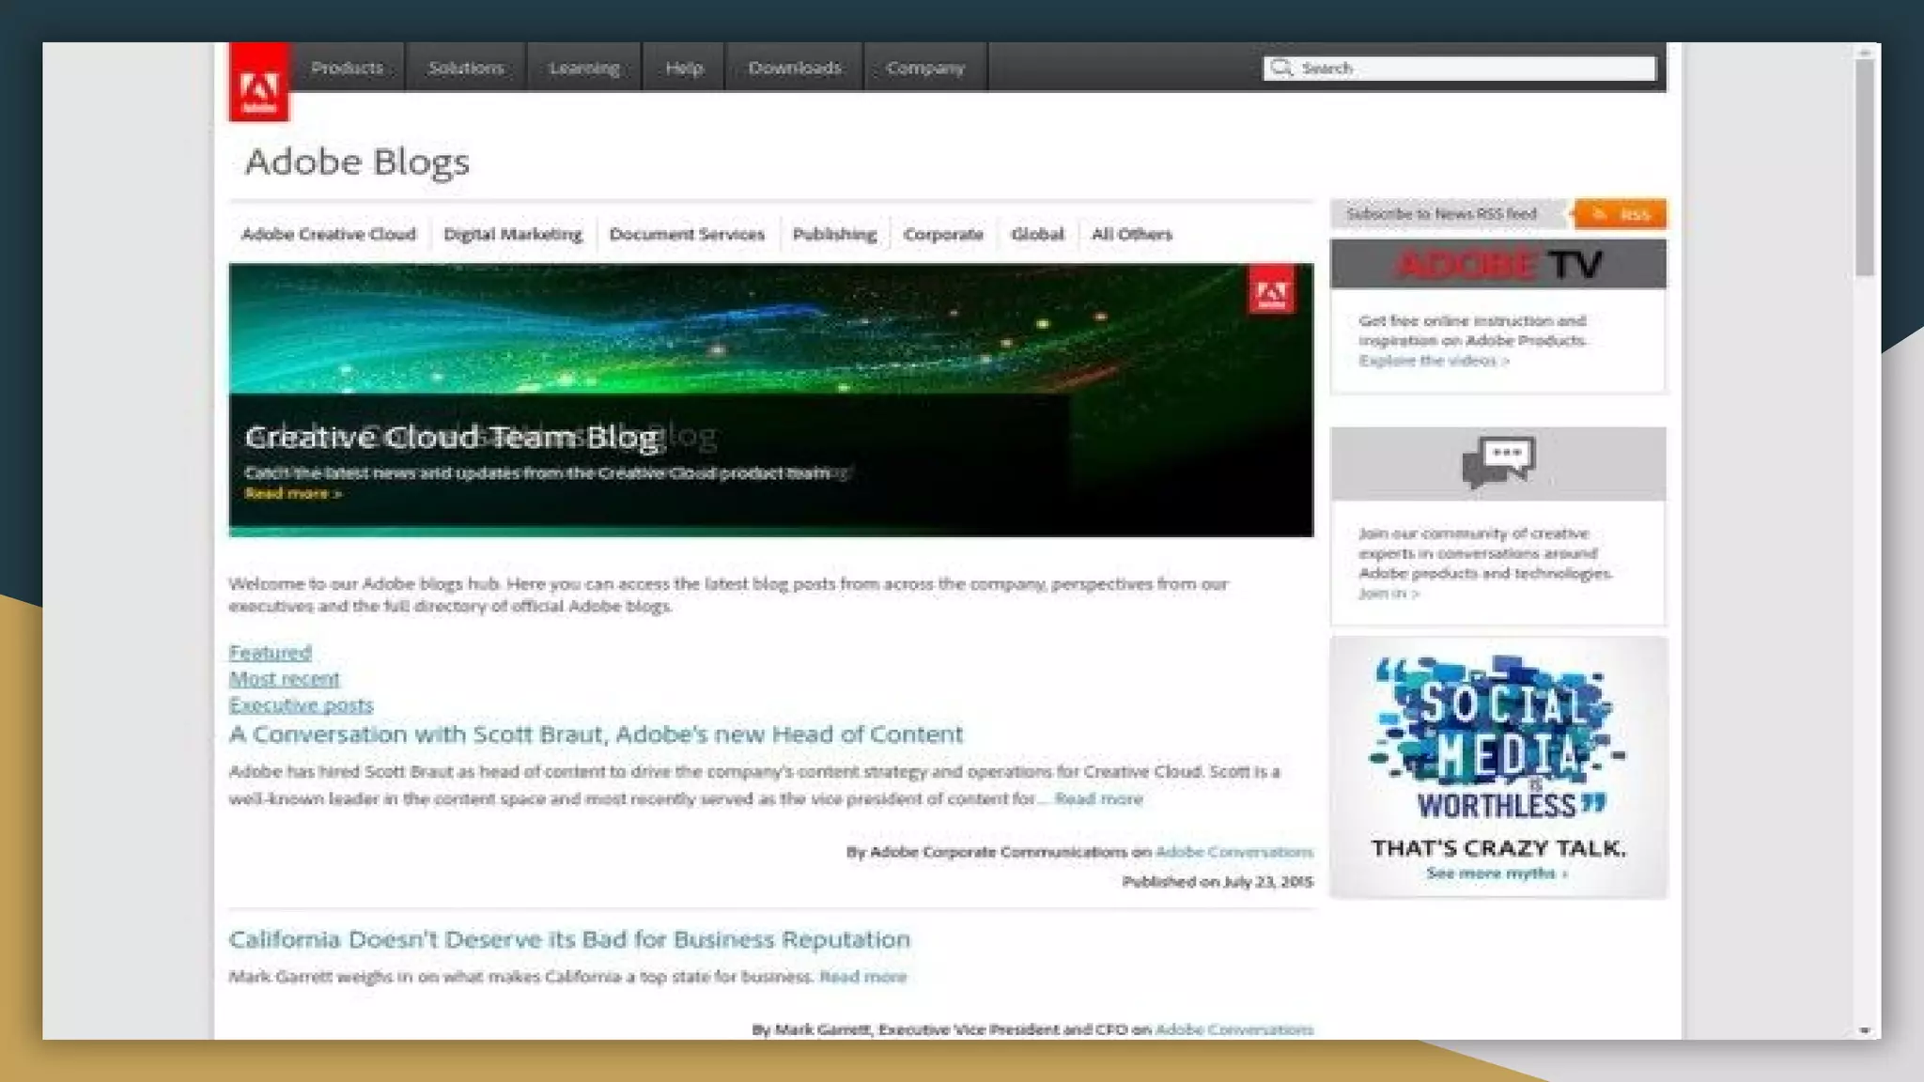This screenshot has width=1924, height=1082.
Task: Open the Executive posts link
Action: (x=301, y=705)
